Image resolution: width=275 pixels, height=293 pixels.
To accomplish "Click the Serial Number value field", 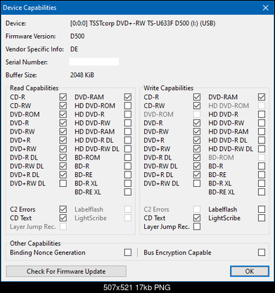I will point(94,62).
